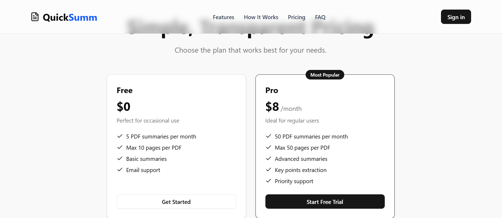
Task: Select Pricing in the navigation bar
Action: [297, 17]
